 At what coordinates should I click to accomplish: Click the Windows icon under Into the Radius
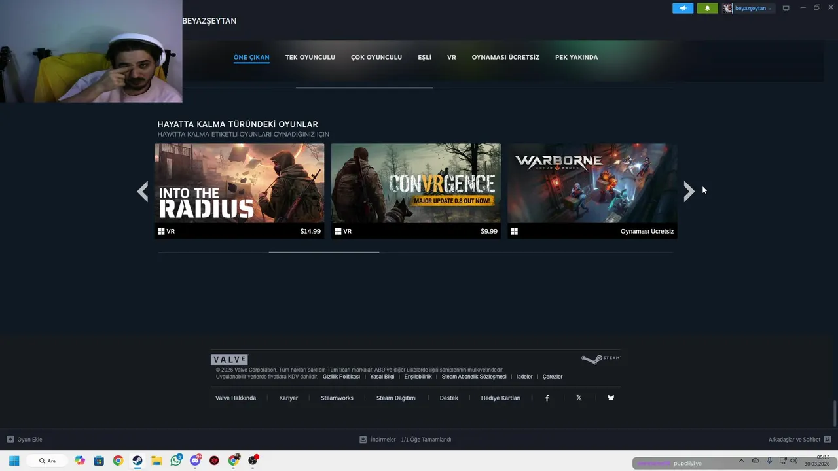[x=161, y=231]
